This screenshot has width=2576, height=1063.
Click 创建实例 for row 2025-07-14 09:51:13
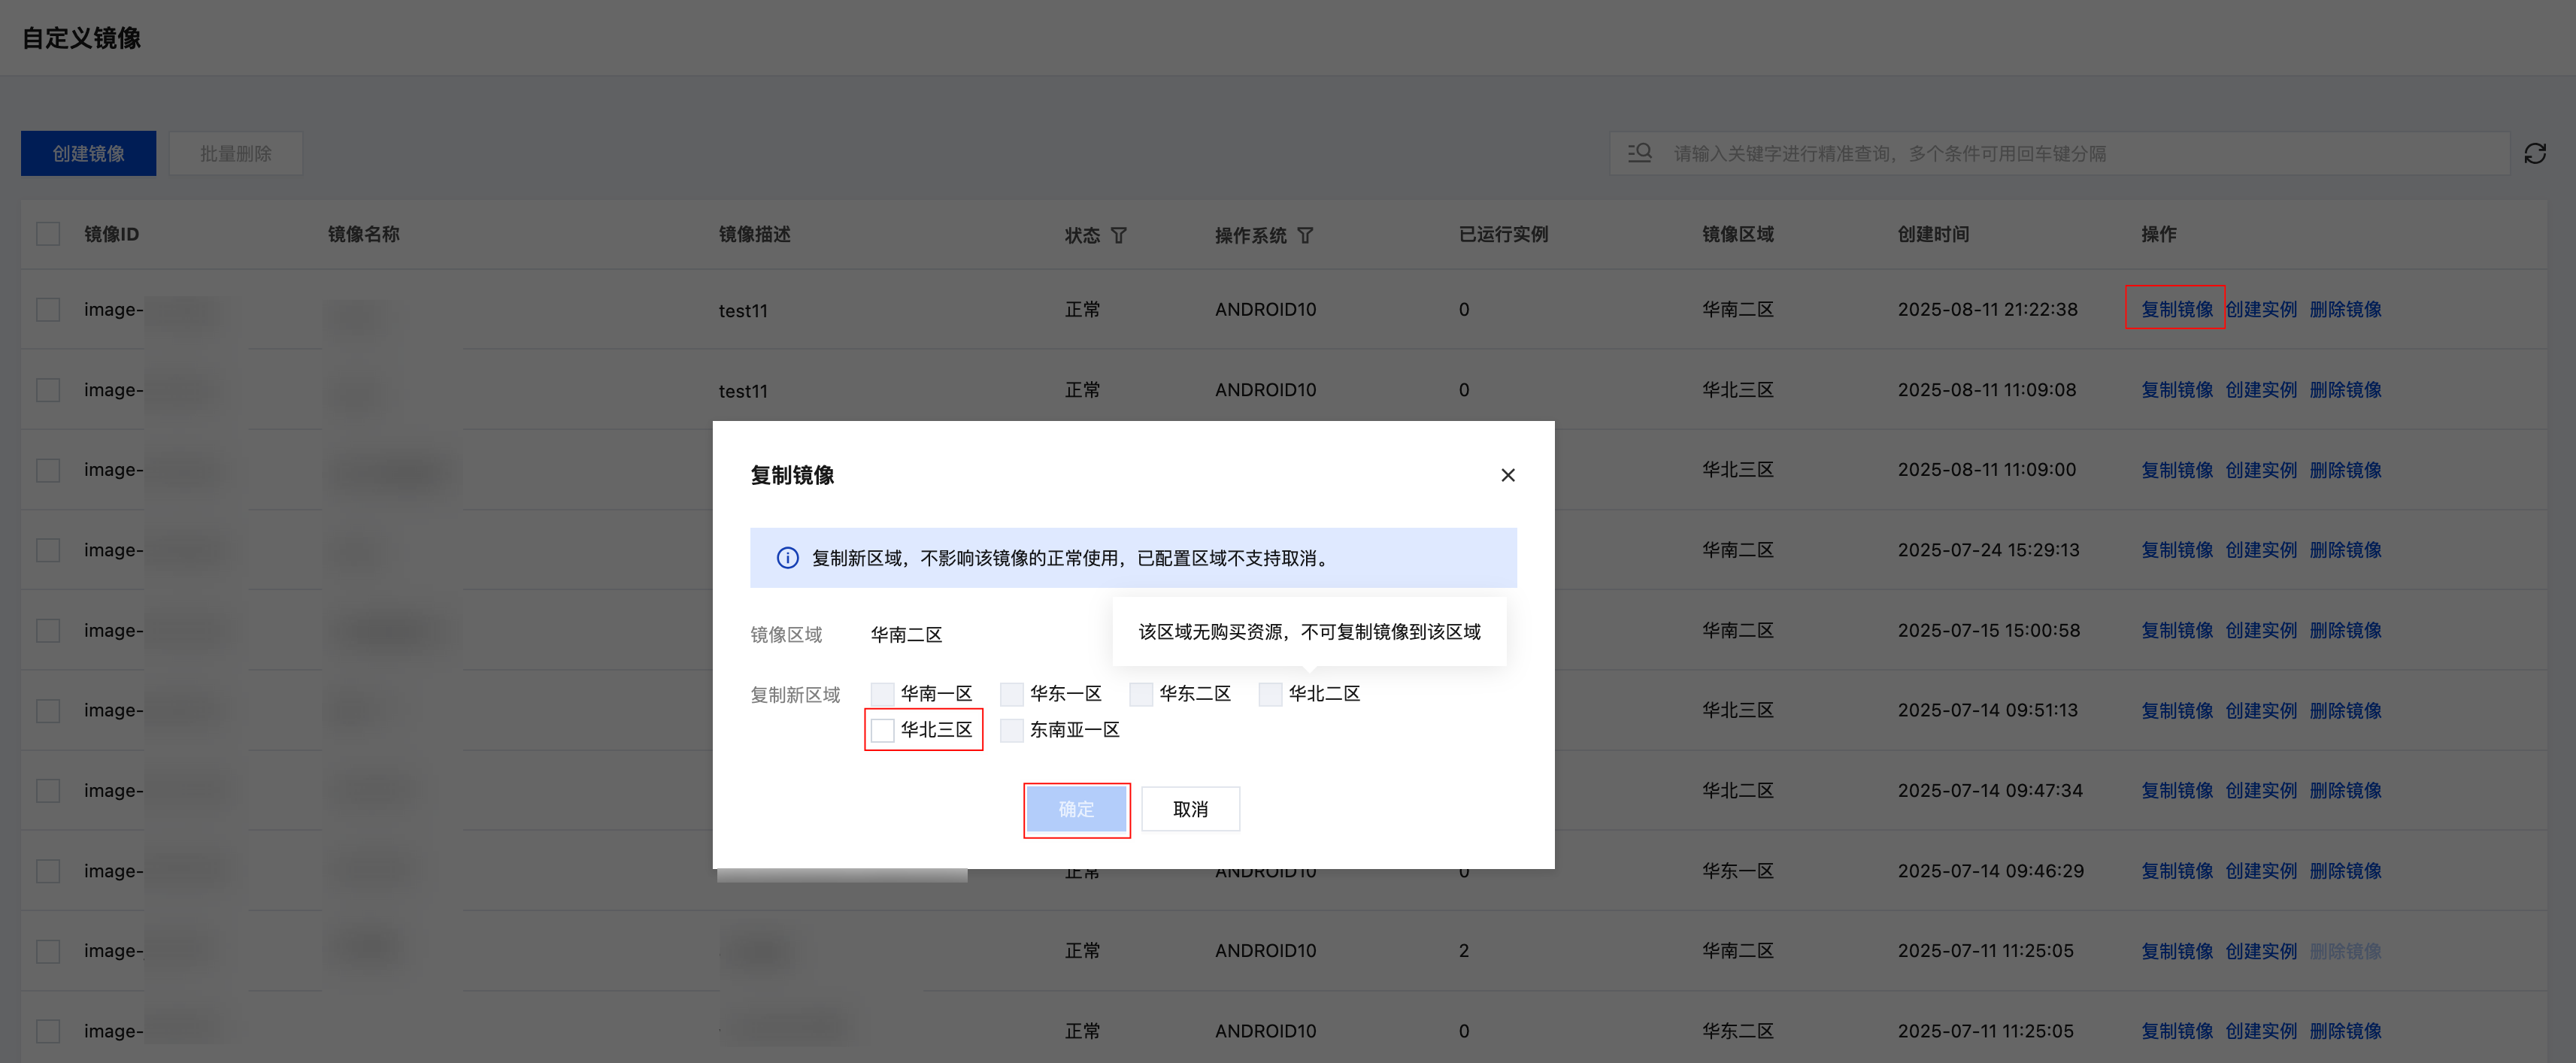coord(2260,710)
